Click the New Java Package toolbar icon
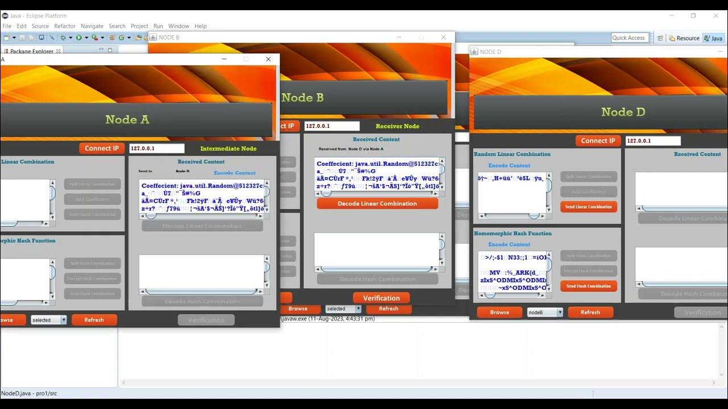 (113, 37)
